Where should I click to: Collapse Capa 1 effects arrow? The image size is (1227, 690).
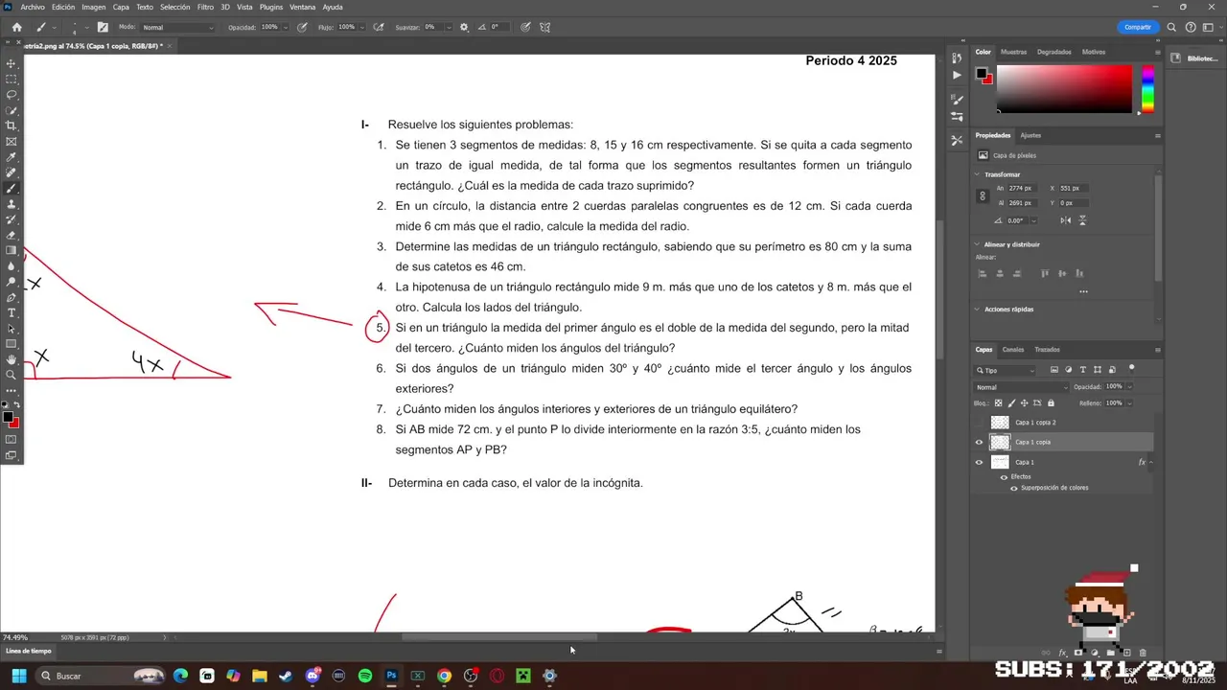coord(1150,462)
